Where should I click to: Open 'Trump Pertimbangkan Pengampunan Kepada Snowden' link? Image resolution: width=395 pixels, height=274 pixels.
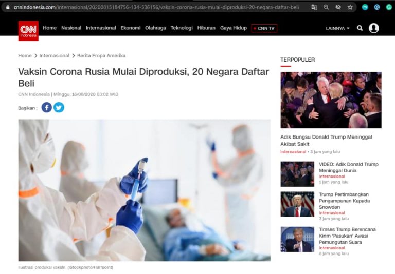pyautogui.click(x=345, y=201)
